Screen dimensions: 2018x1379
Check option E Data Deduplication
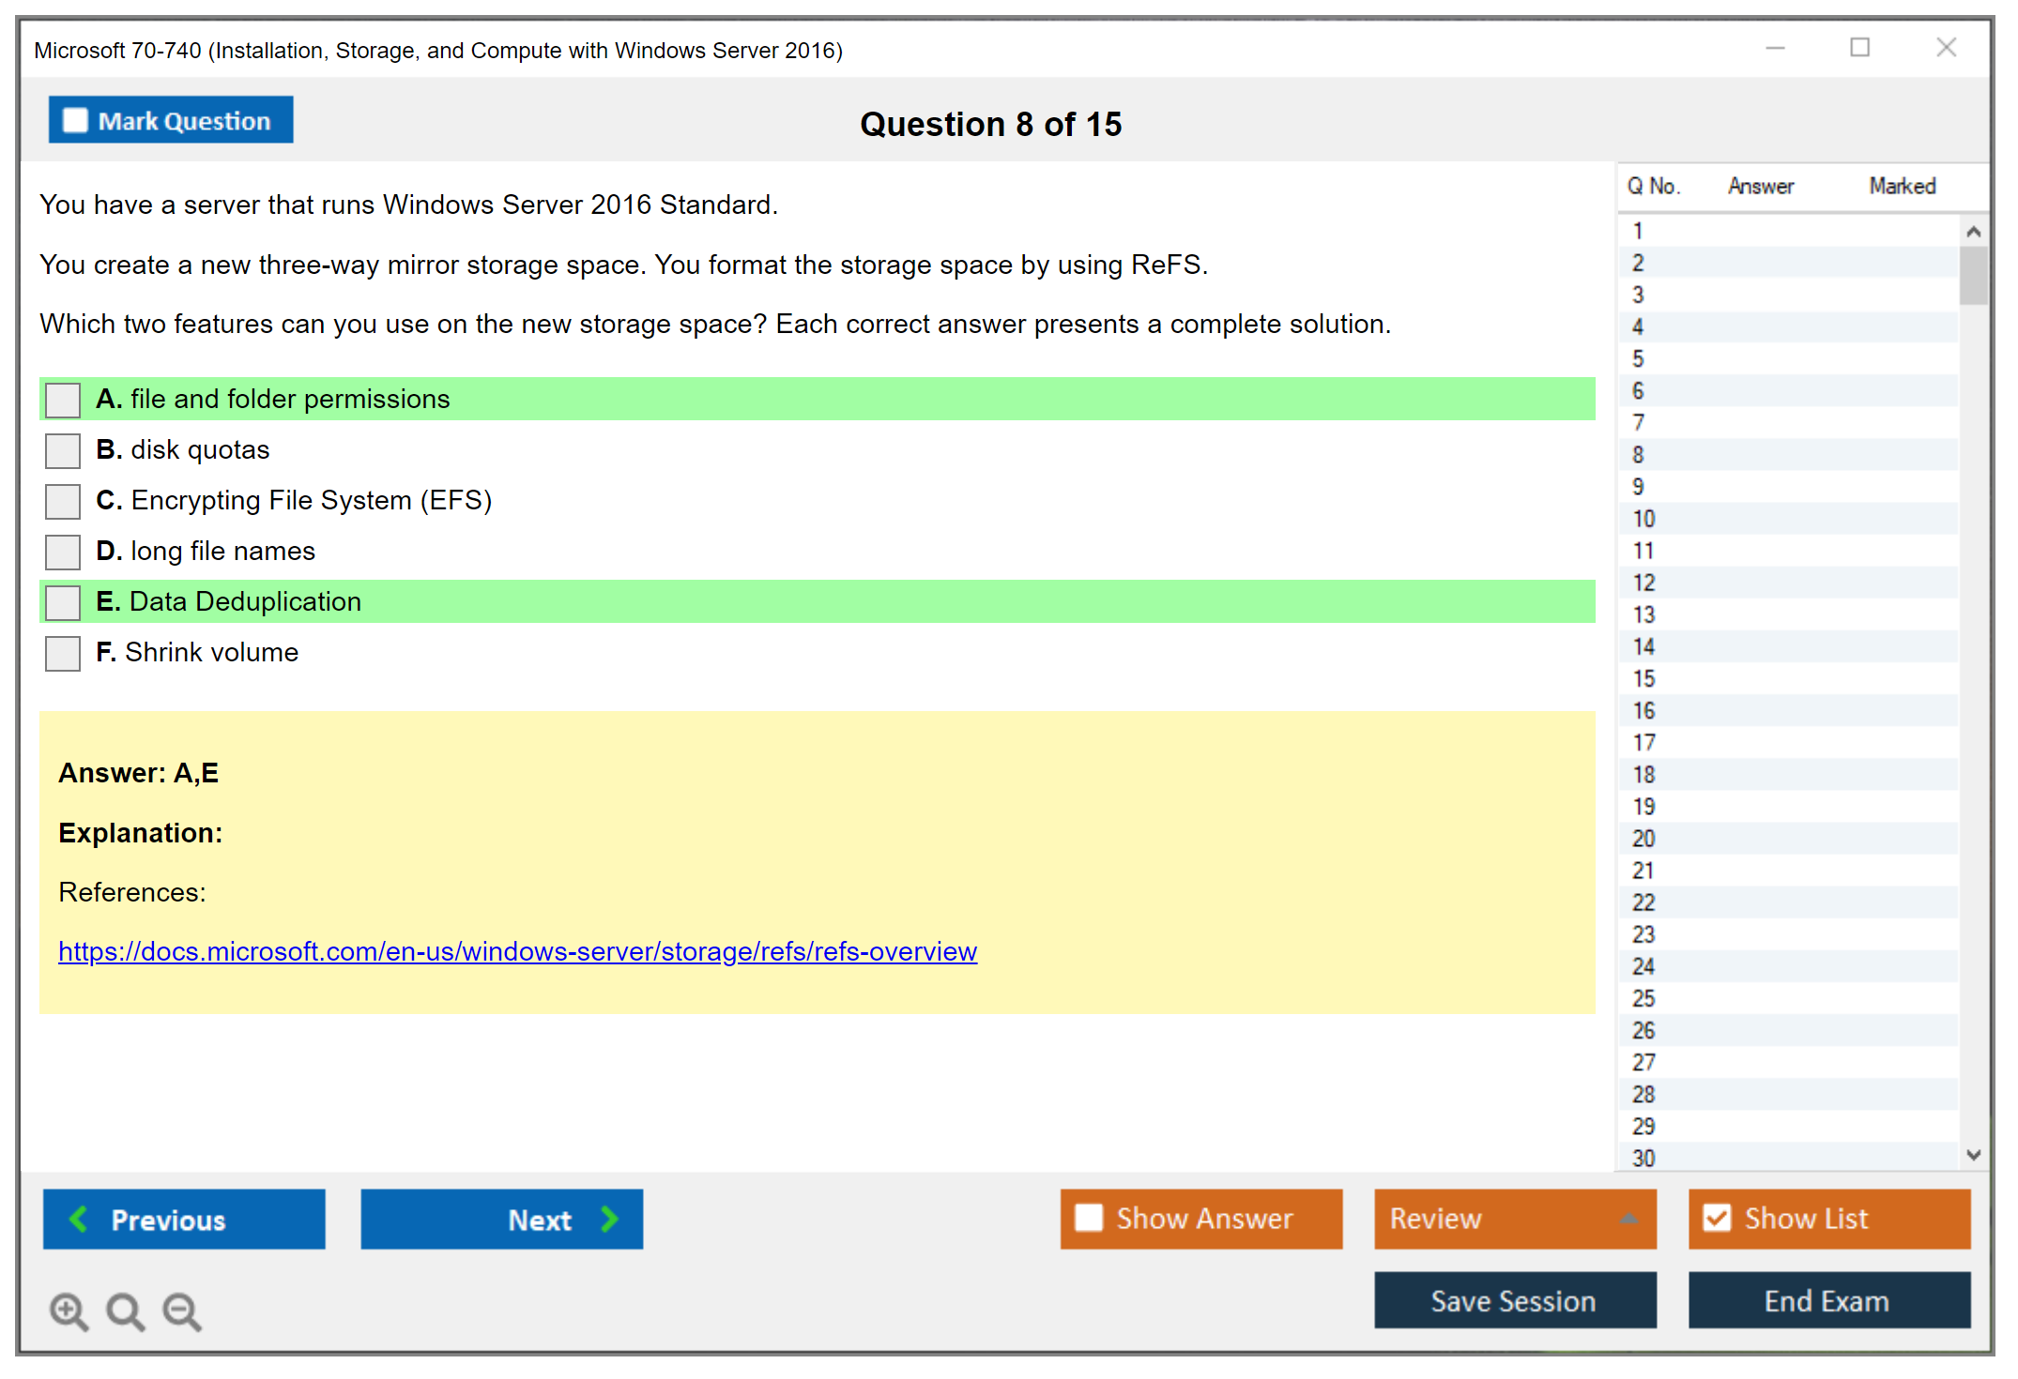coord(63,602)
